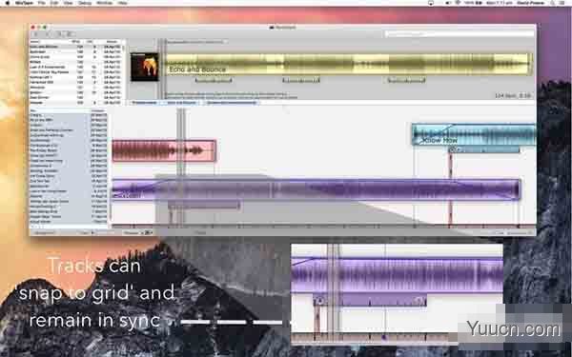Screen dimensions: 572x357
Task: Select the middle loop region under yellow waveform
Action: coord(301,80)
